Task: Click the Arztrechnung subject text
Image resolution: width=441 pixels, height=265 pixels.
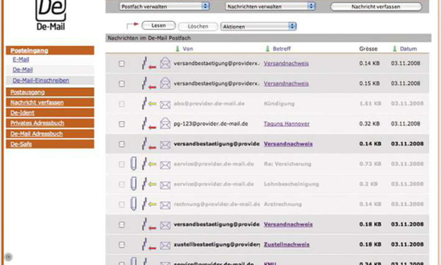Action: pyautogui.click(x=283, y=204)
